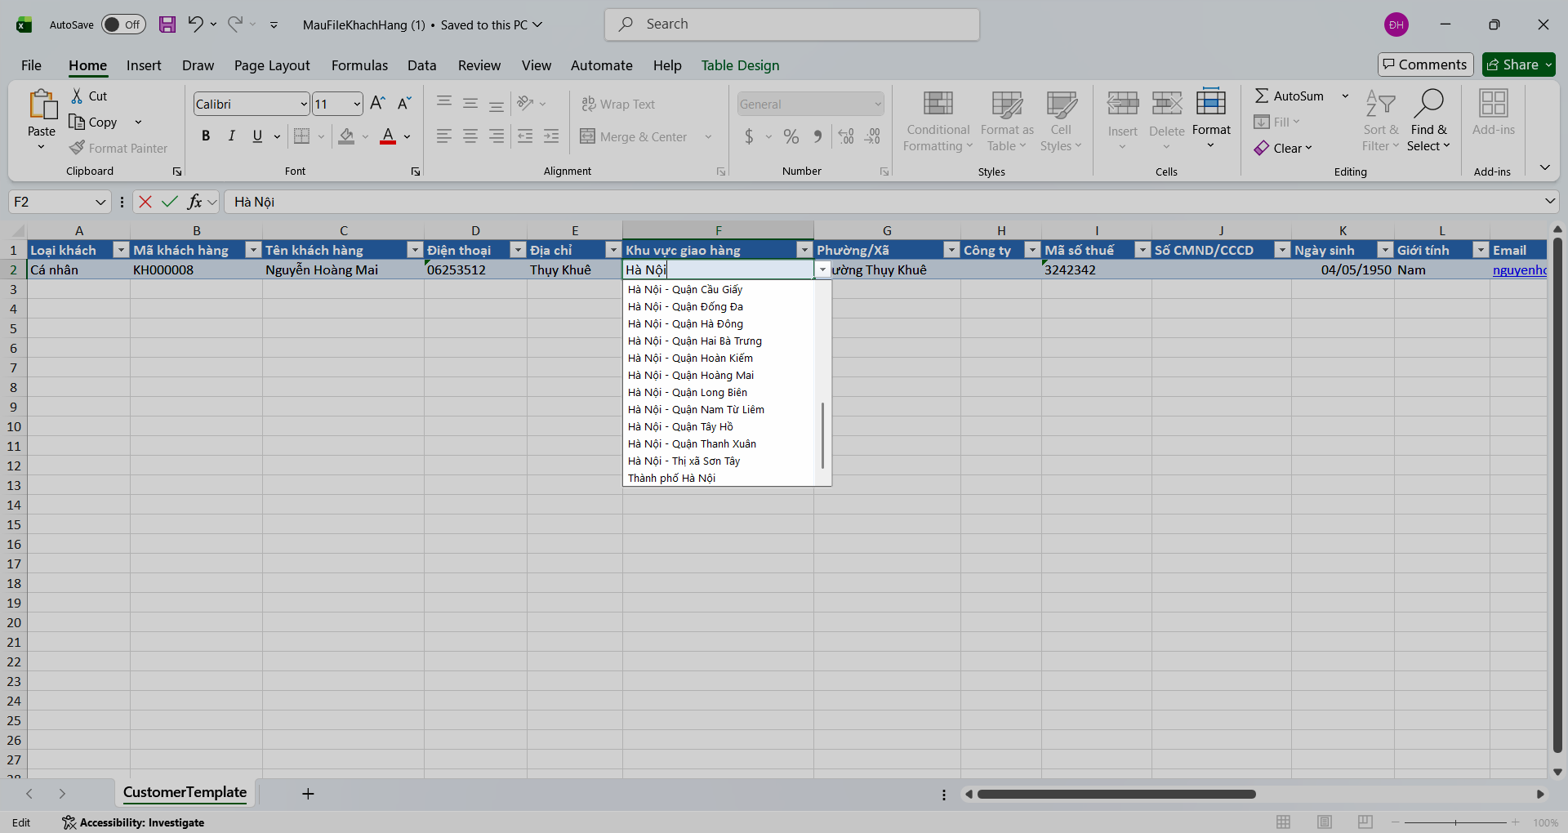
Task: Toggle AutoSave switch
Action: pos(123,24)
